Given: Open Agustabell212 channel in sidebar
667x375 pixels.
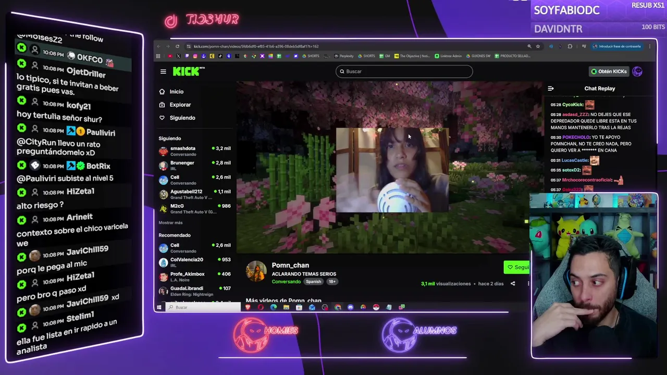Looking at the screenshot, I should [x=195, y=194].
